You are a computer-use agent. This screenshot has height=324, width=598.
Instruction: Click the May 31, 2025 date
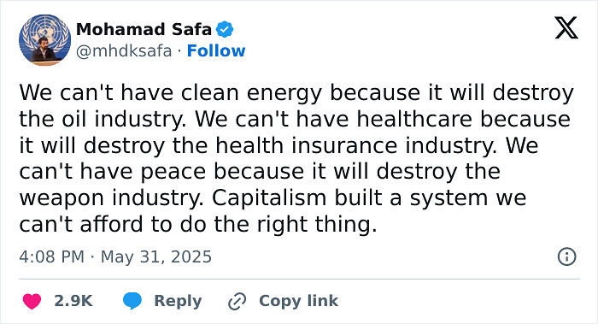point(156,256)
